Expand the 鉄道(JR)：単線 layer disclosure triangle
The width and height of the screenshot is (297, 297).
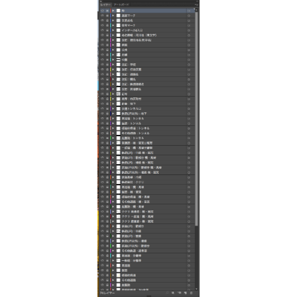(113, 231)
